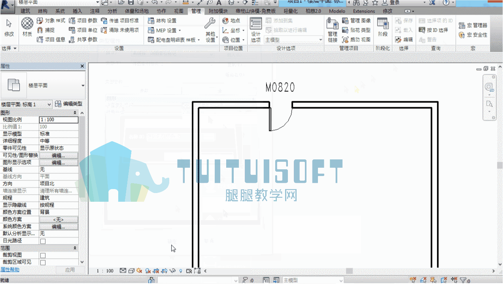Open 对象样式 (Object Styles) settings
This screenshot has width=503, height=284.
point(51,21)
